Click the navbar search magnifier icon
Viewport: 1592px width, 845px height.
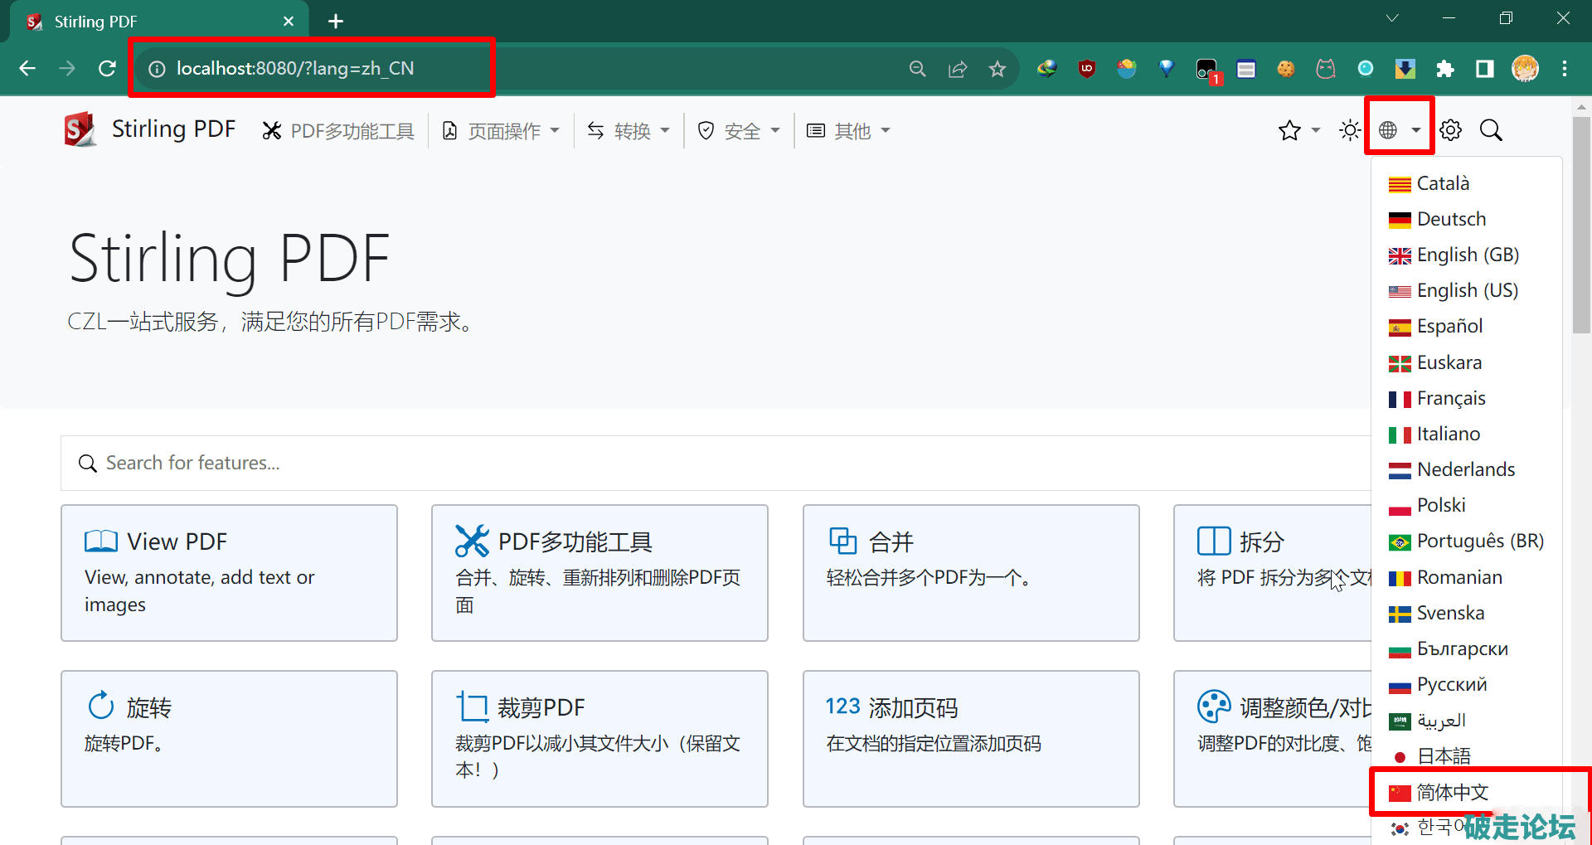tap(1491, 130)
